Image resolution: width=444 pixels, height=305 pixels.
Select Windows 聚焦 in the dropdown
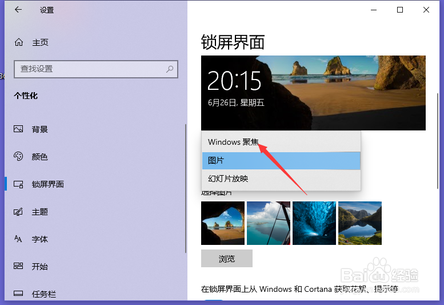281,142
